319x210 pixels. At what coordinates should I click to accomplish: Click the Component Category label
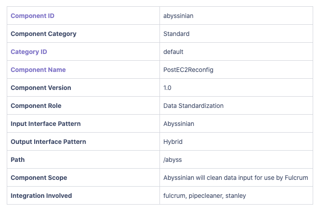click(x=43, y=34)
